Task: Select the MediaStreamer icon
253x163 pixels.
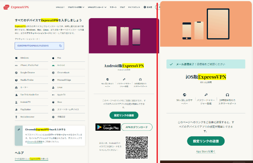Action: (x=16, y=117)
